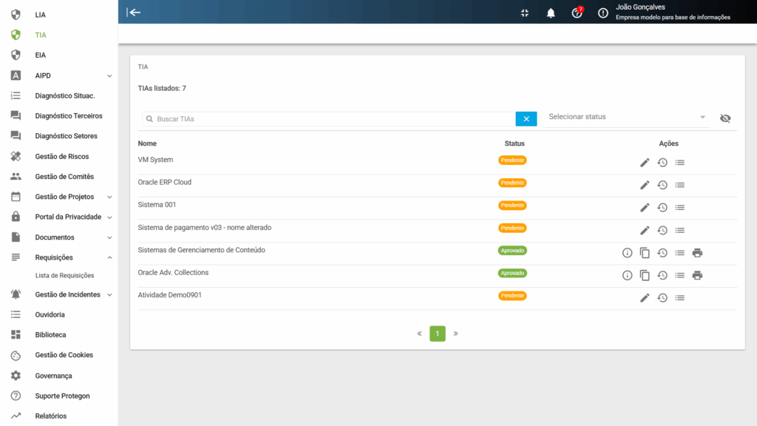View history of Sistemas de Gerenciamento de Conteúdo
This screenshot has width=757, height=426.
(x=662, y=253)
